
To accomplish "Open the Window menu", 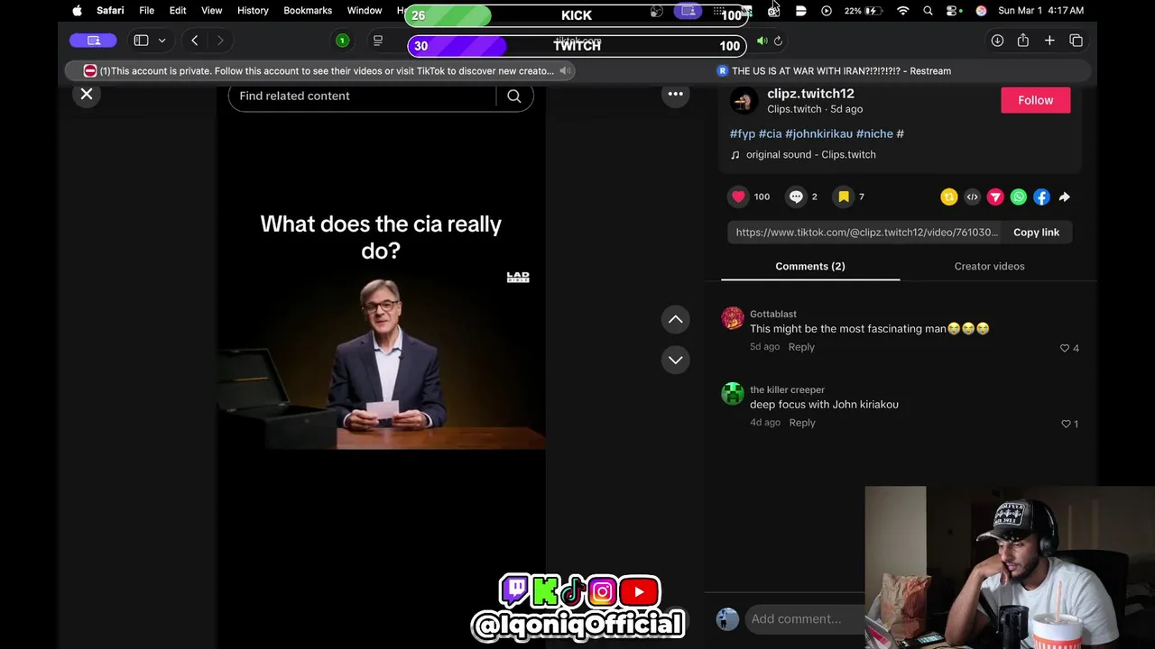I will [365, 11].
